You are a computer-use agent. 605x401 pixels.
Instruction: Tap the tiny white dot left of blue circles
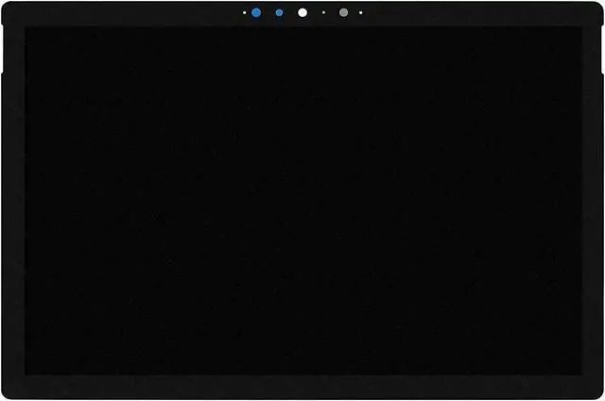[x=244, y=13]
